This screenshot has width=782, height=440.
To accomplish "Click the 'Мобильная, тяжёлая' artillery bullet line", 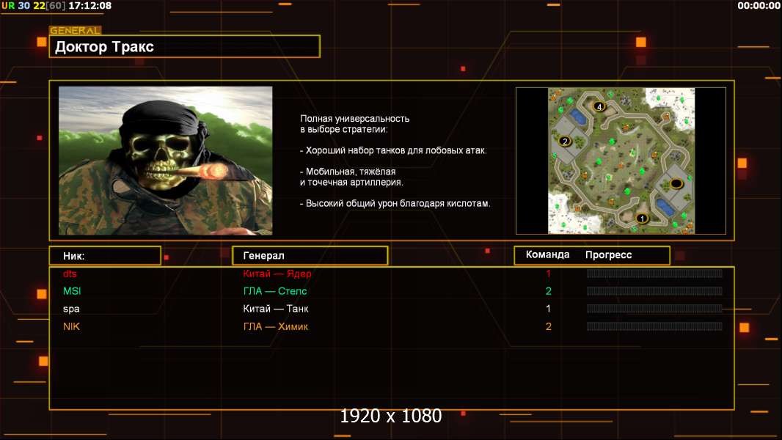I will click(x=348, y=172).
